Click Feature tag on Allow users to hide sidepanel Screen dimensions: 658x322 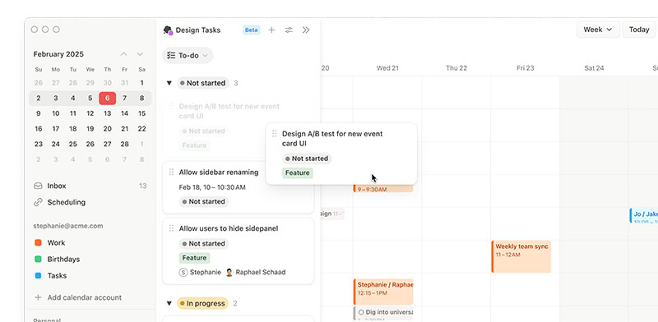194,257
